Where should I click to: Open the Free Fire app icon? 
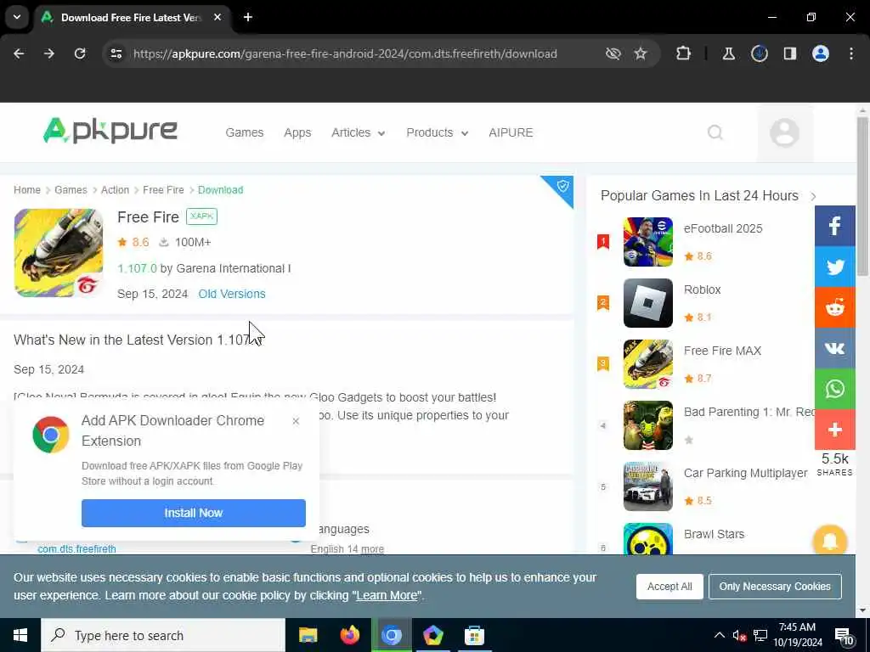(x=59, y=253)
